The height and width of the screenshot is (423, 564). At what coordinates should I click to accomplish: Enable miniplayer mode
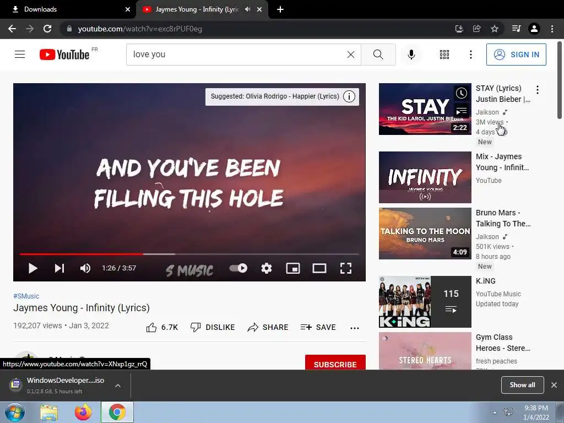pos(293,268)
